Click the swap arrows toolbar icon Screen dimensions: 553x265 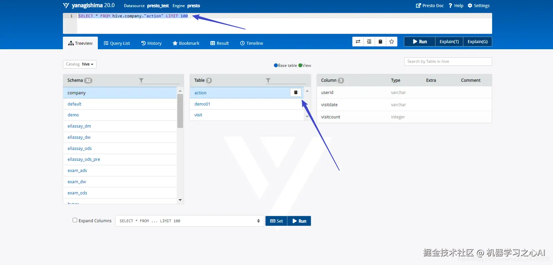[x=358, y=42]
